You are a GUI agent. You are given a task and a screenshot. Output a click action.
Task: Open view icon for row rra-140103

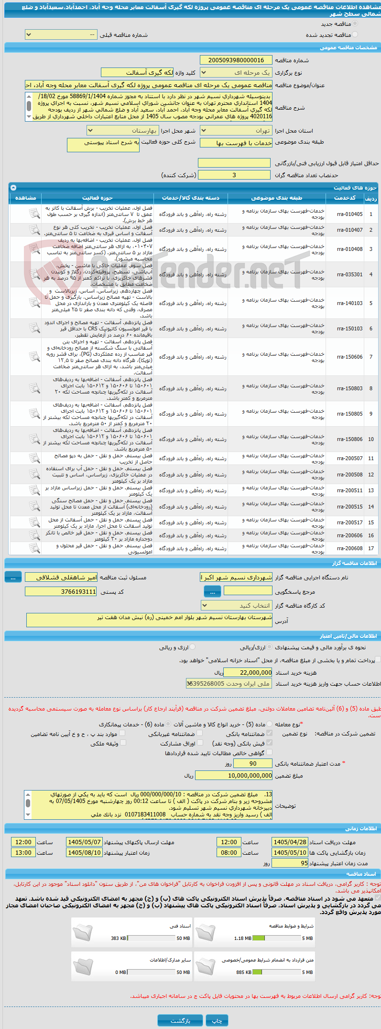coord(34,303)
